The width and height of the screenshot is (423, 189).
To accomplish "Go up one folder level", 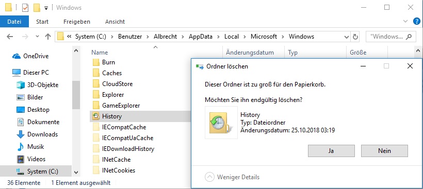I will coord(48,37).
